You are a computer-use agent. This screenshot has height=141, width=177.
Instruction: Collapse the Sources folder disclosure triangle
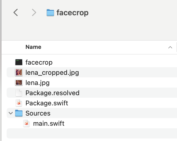point(11,113)
